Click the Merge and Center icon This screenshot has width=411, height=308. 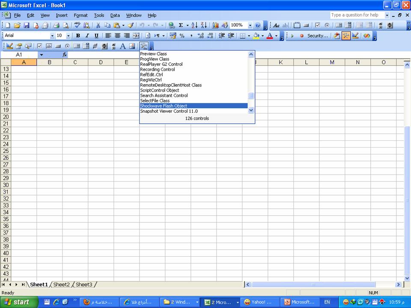tap(136, 36)
